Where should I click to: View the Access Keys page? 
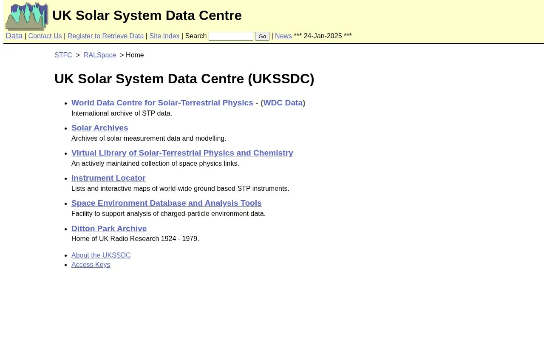click(x=91, y=265)
